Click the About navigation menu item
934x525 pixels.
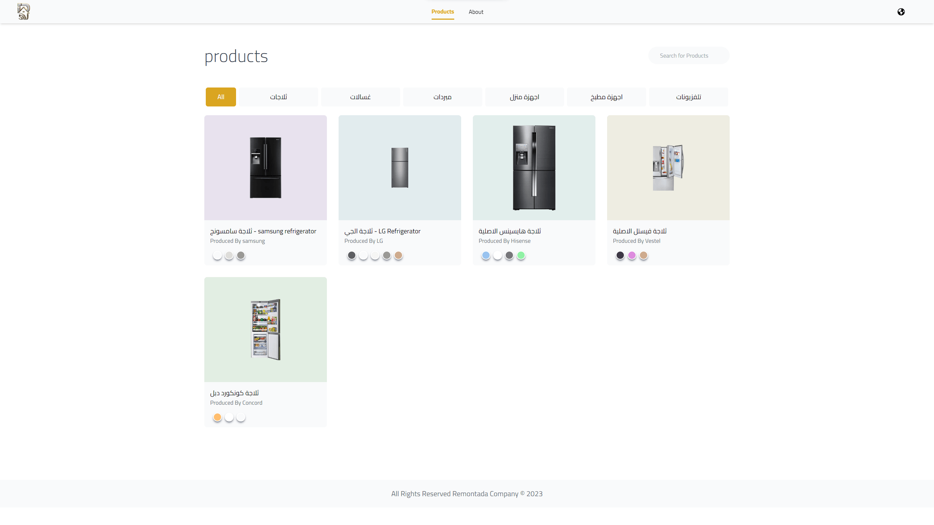[x=475, y=12]
